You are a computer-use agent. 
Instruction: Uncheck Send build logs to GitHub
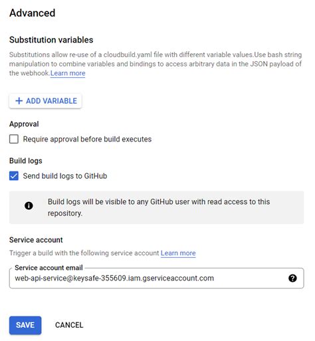(14, 176)
